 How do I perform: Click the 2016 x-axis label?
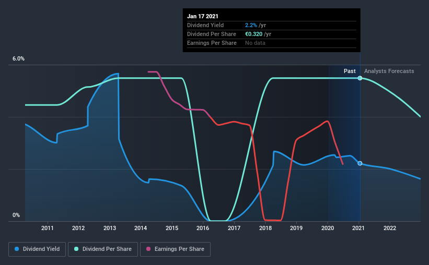(x=203, y=228)
